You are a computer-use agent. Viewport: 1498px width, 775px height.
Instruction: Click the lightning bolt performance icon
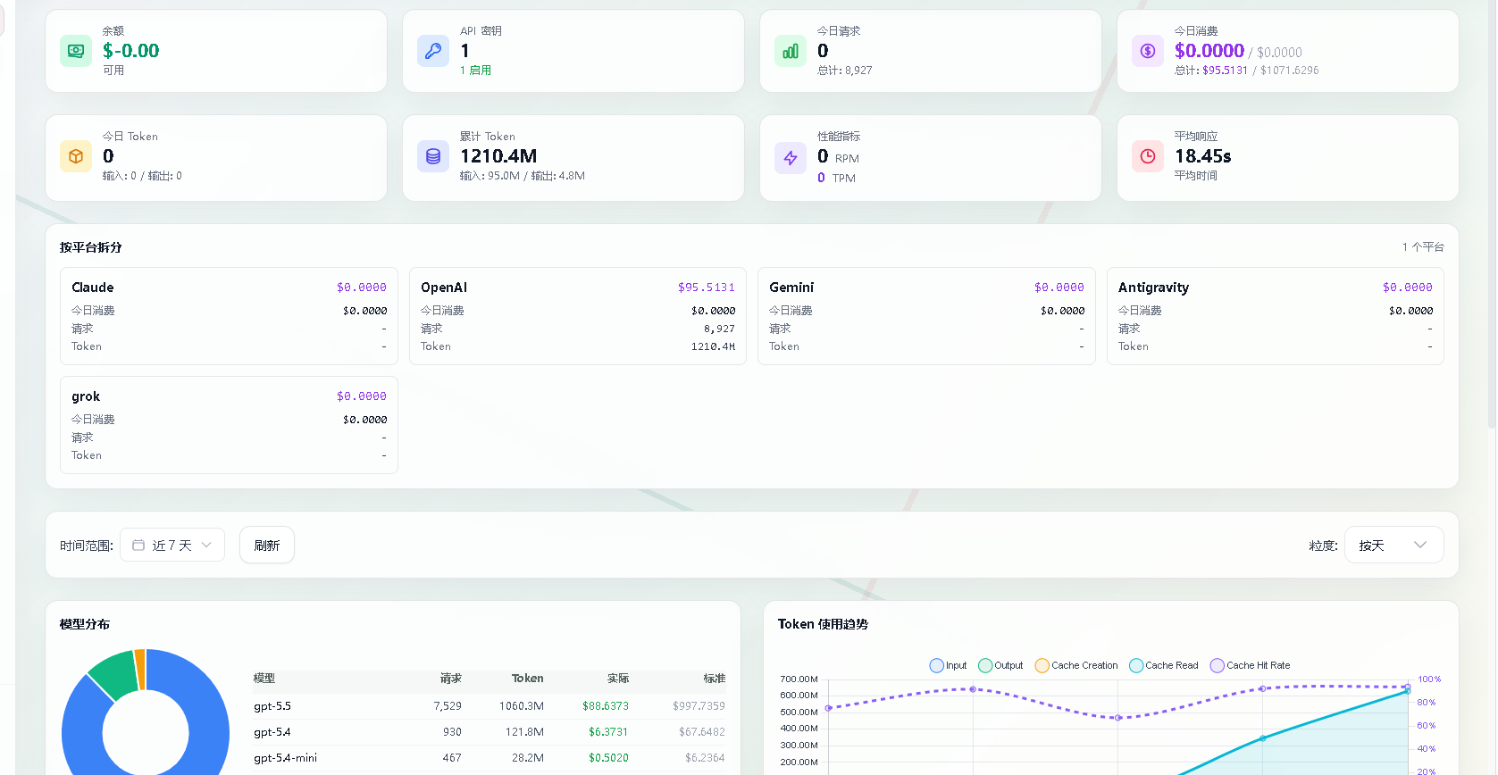tap(791, 158)
